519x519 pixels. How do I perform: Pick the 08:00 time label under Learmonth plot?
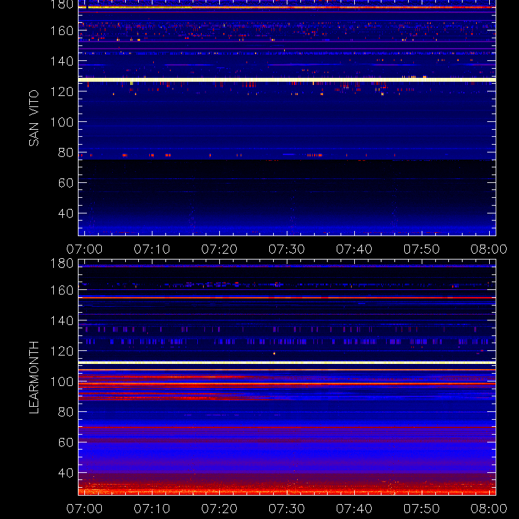pos(489,509)
